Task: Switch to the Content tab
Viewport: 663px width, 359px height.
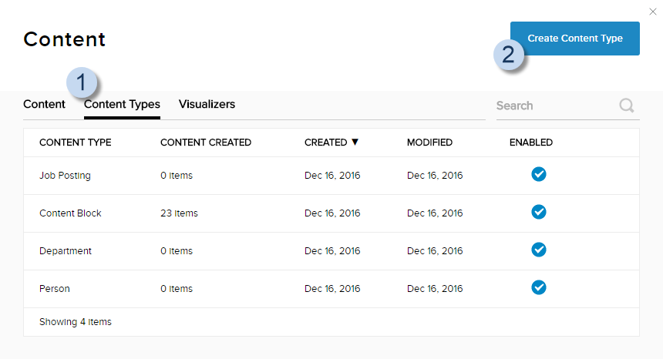Action: [44, 104]
